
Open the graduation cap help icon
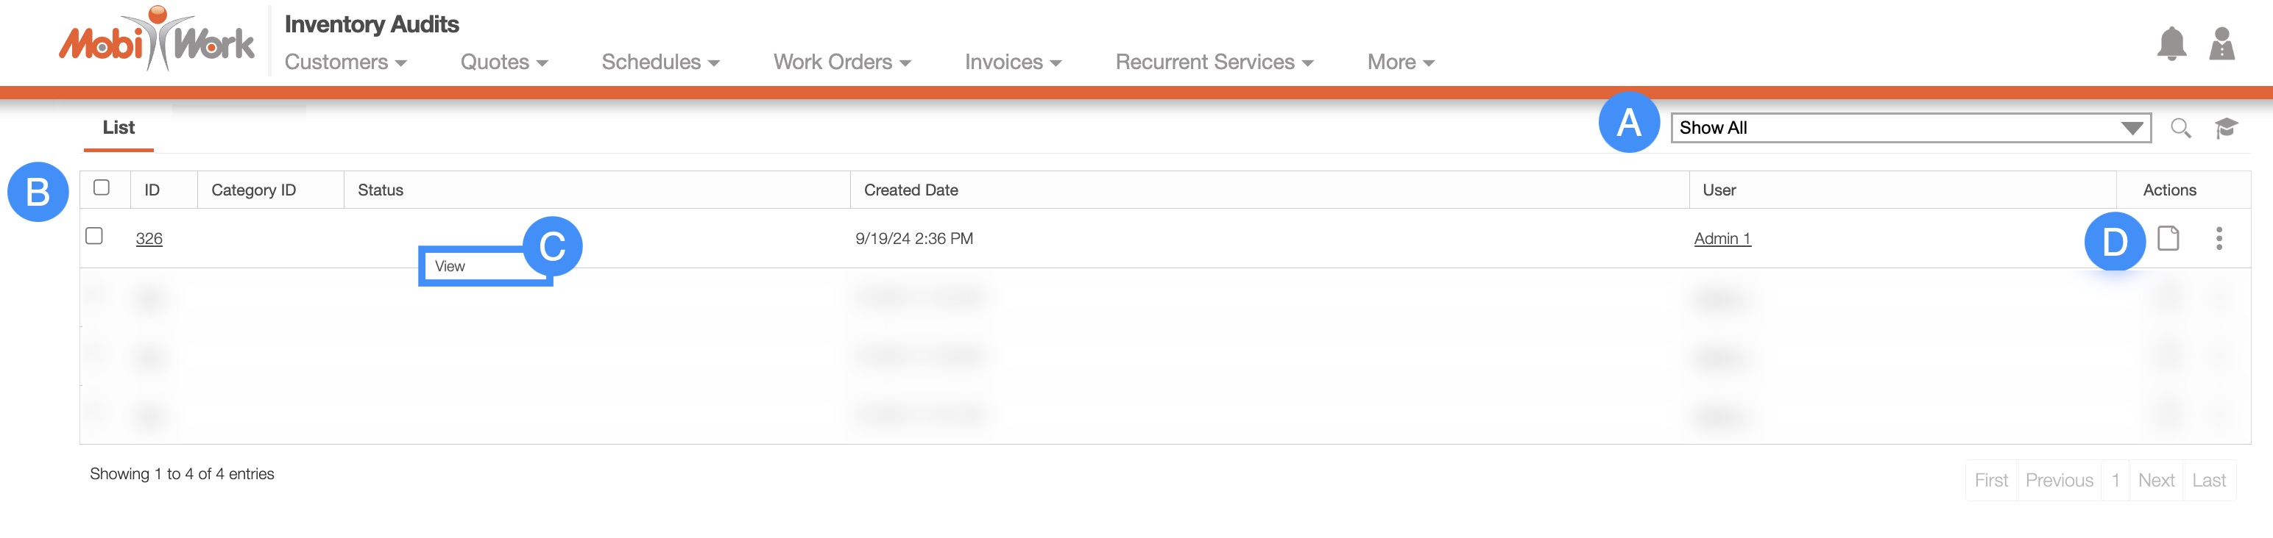click(x=2225, y=129)
